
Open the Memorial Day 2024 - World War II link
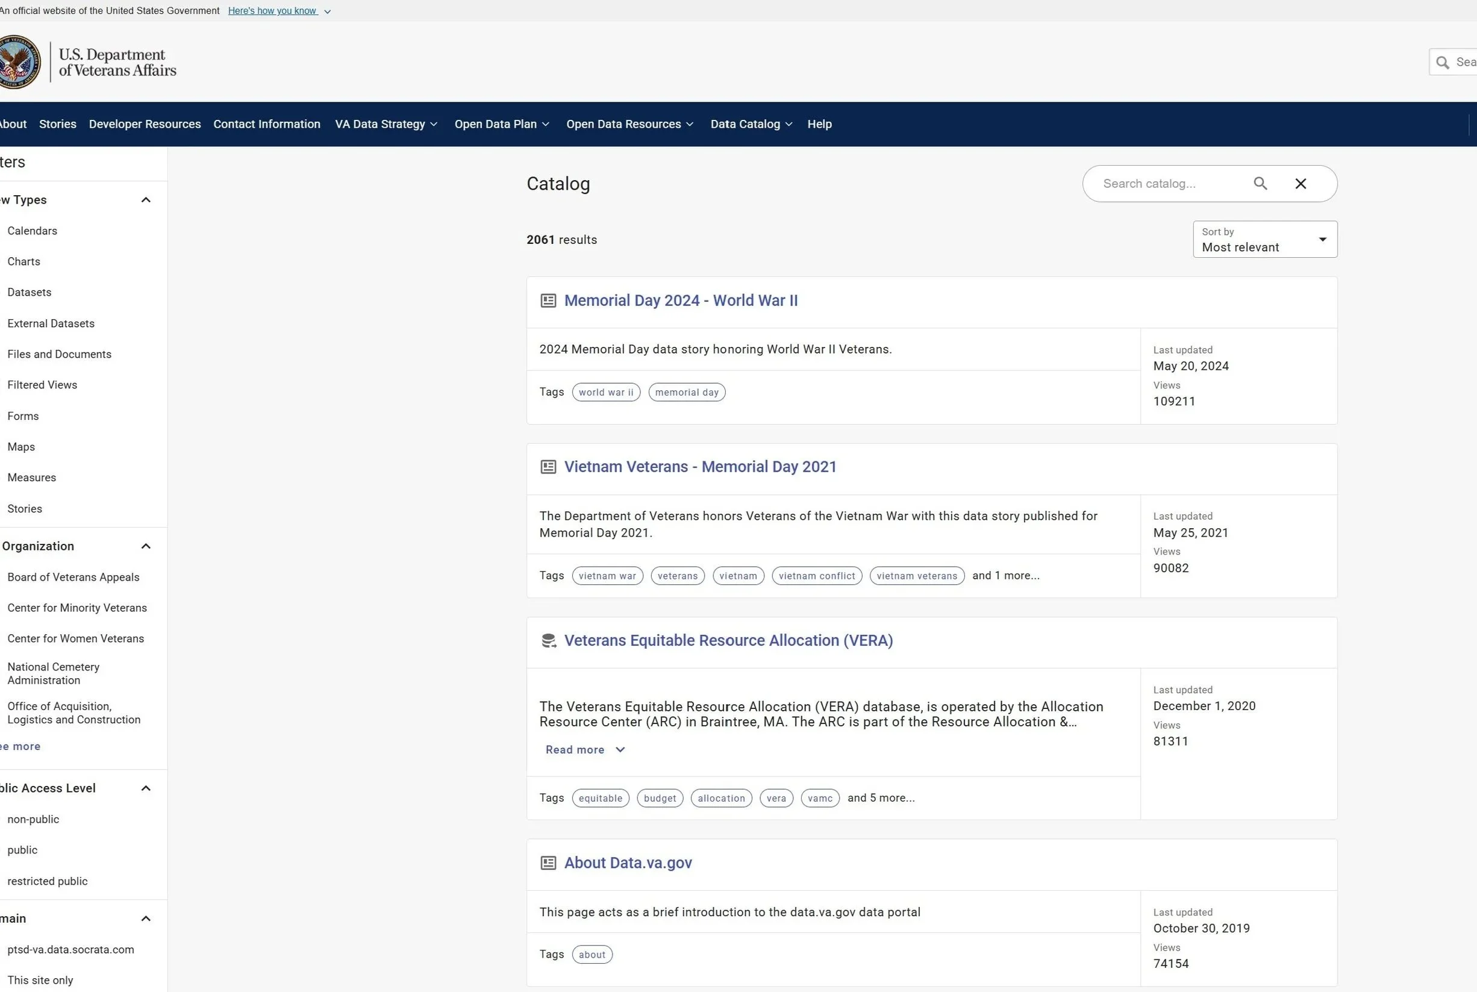coord(680,301)
